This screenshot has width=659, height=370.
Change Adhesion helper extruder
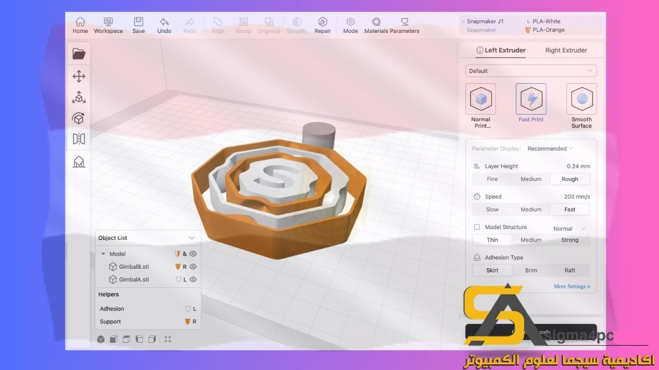(x=191, y=309)
